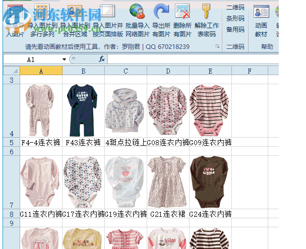Select 二维码 button in ribbon
This screenshot has width=306, height=249.
click(x=235, y=8)
